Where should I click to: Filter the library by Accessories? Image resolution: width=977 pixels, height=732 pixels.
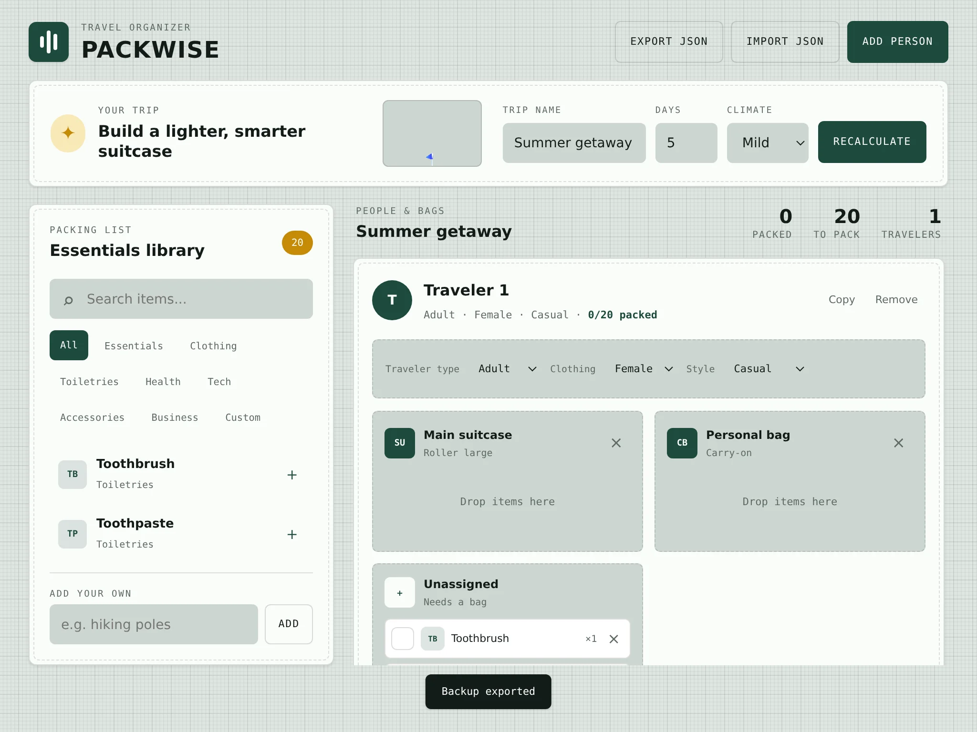[92, 417]
